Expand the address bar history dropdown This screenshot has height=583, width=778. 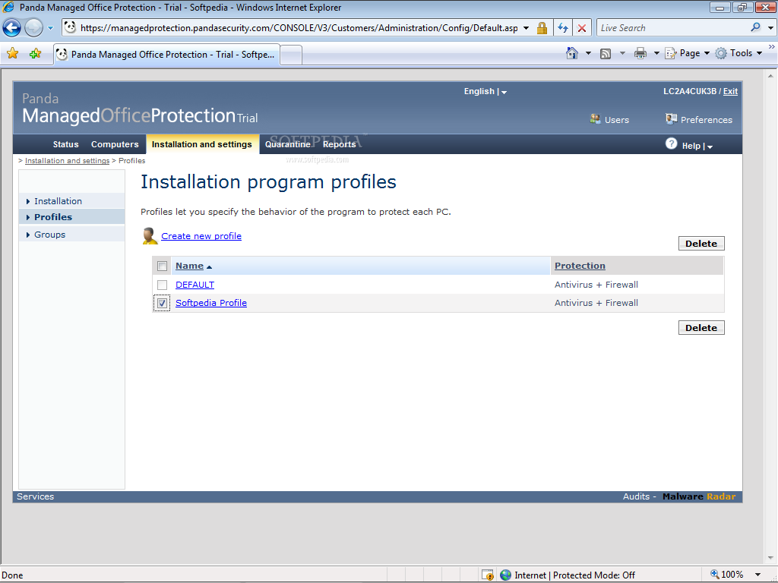(526, 28)
